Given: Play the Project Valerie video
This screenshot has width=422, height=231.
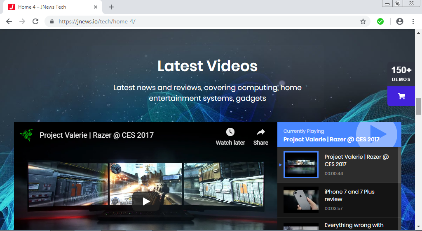Looking at the screenshot, I should [145, 201].
